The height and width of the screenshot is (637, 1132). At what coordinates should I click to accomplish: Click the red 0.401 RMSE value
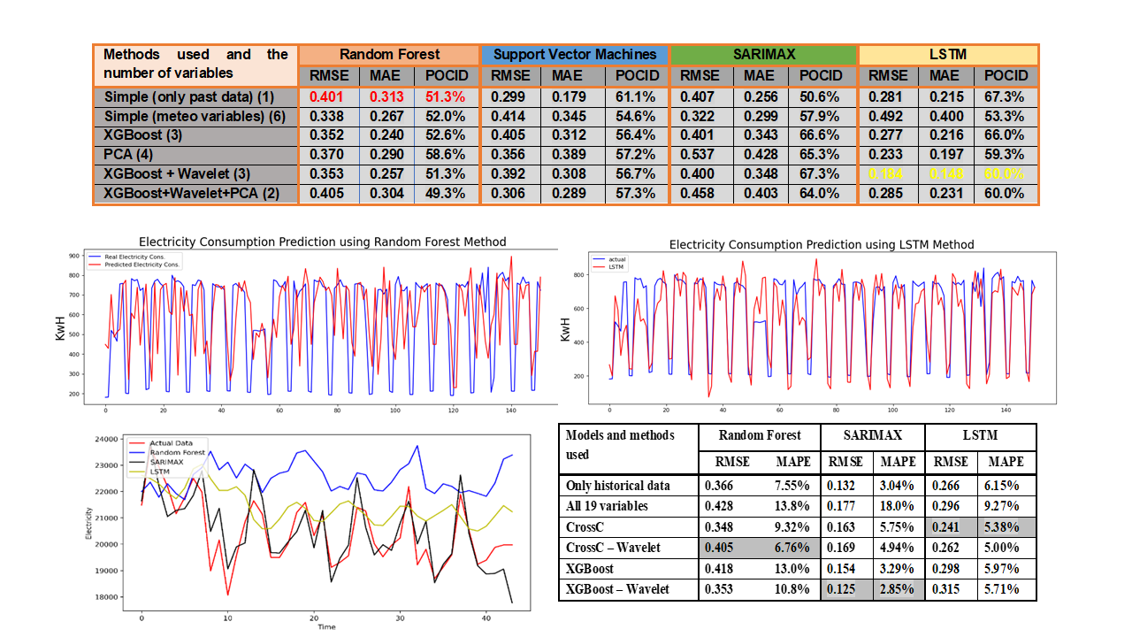tap(328, 96)
